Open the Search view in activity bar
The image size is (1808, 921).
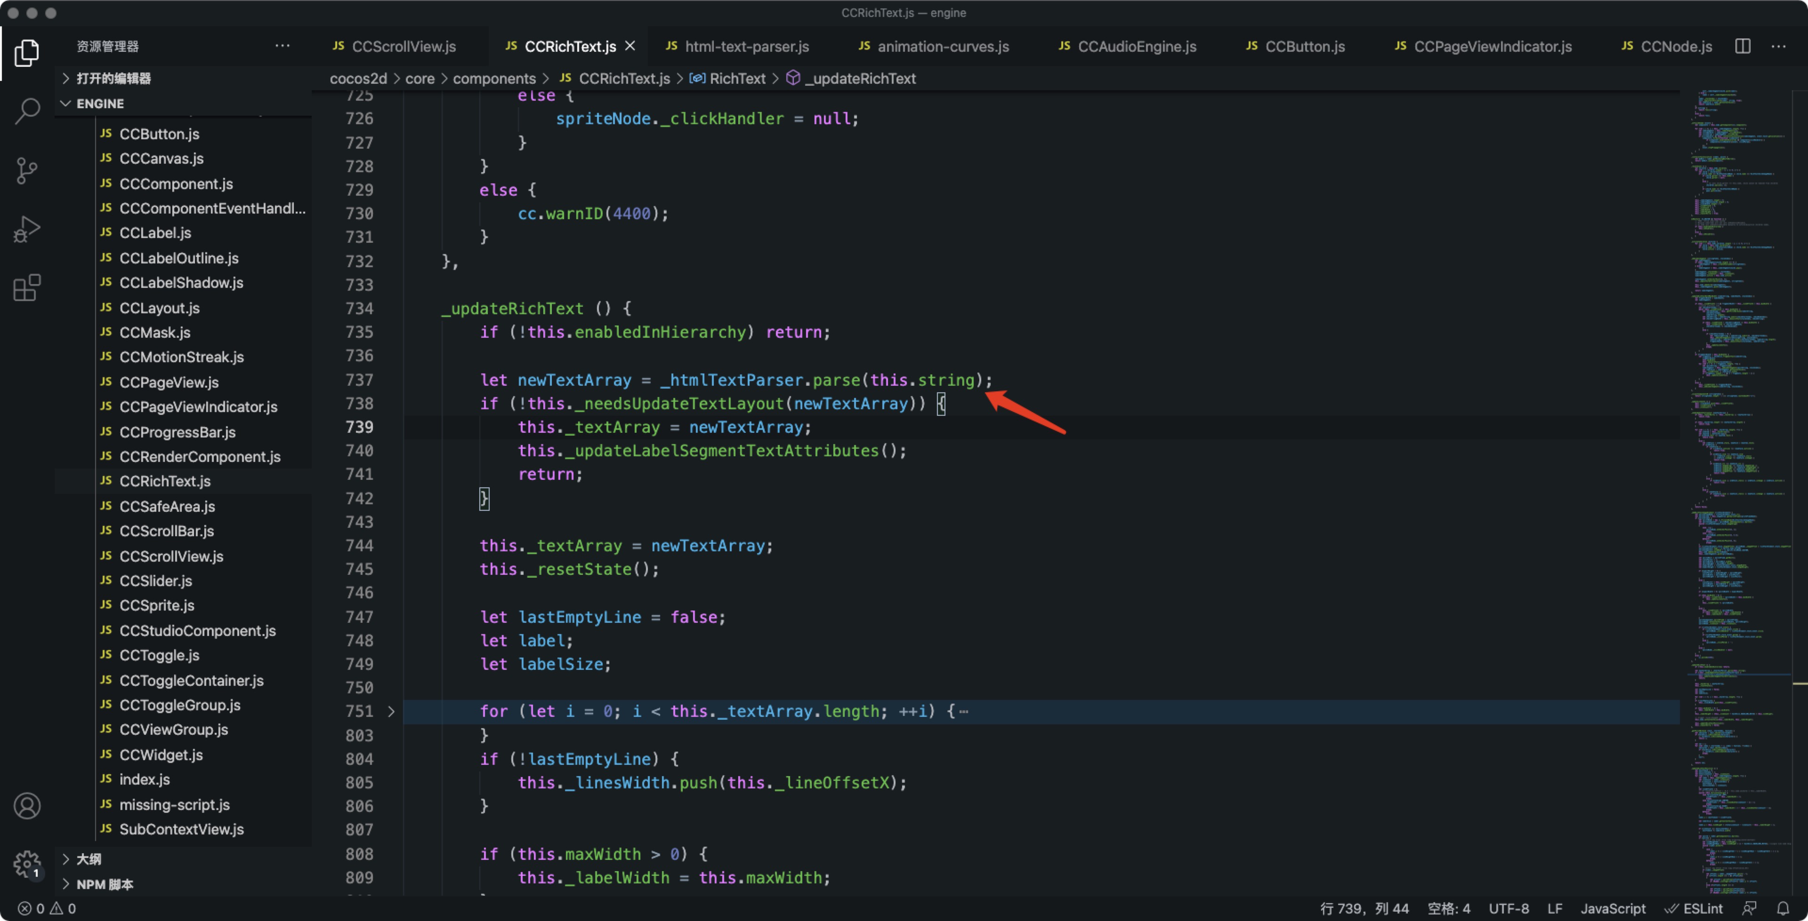coord(27,111)
